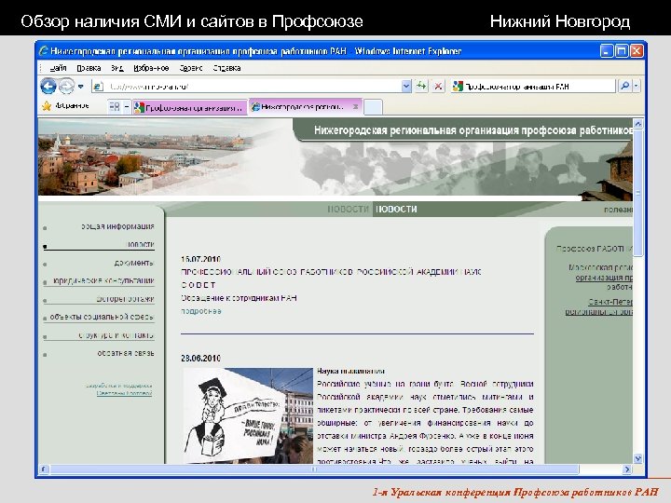Click the 16.07.2010 date text
The image size is (671, 503).
tap(200, 259)
